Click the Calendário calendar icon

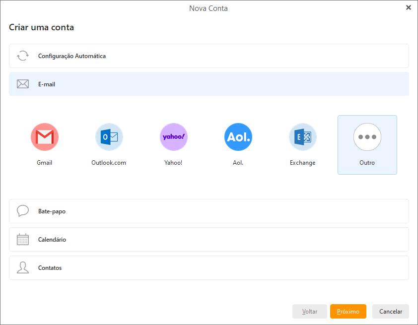[x=23, y=239]
